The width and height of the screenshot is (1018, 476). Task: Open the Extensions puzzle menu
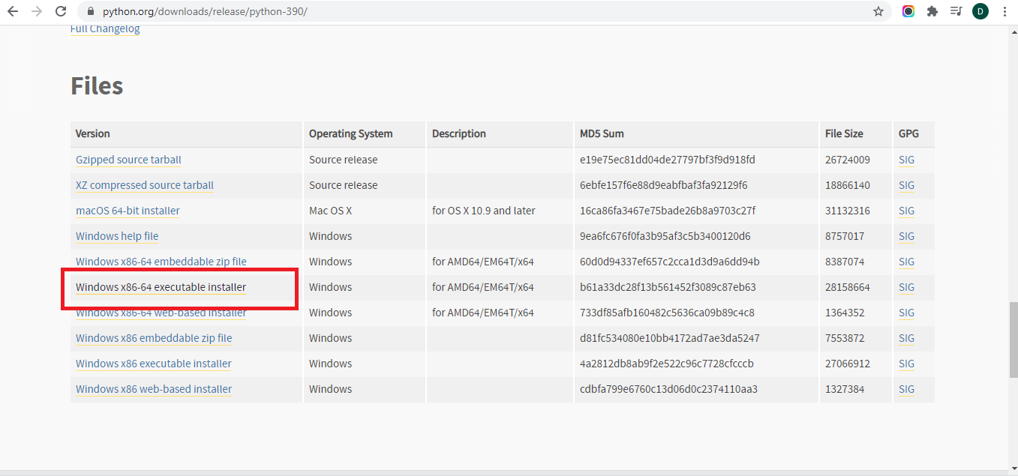click(x=932, y=11)
